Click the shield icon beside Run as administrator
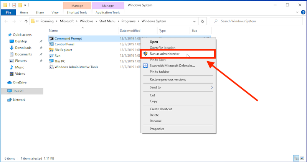 click(145, 54)
